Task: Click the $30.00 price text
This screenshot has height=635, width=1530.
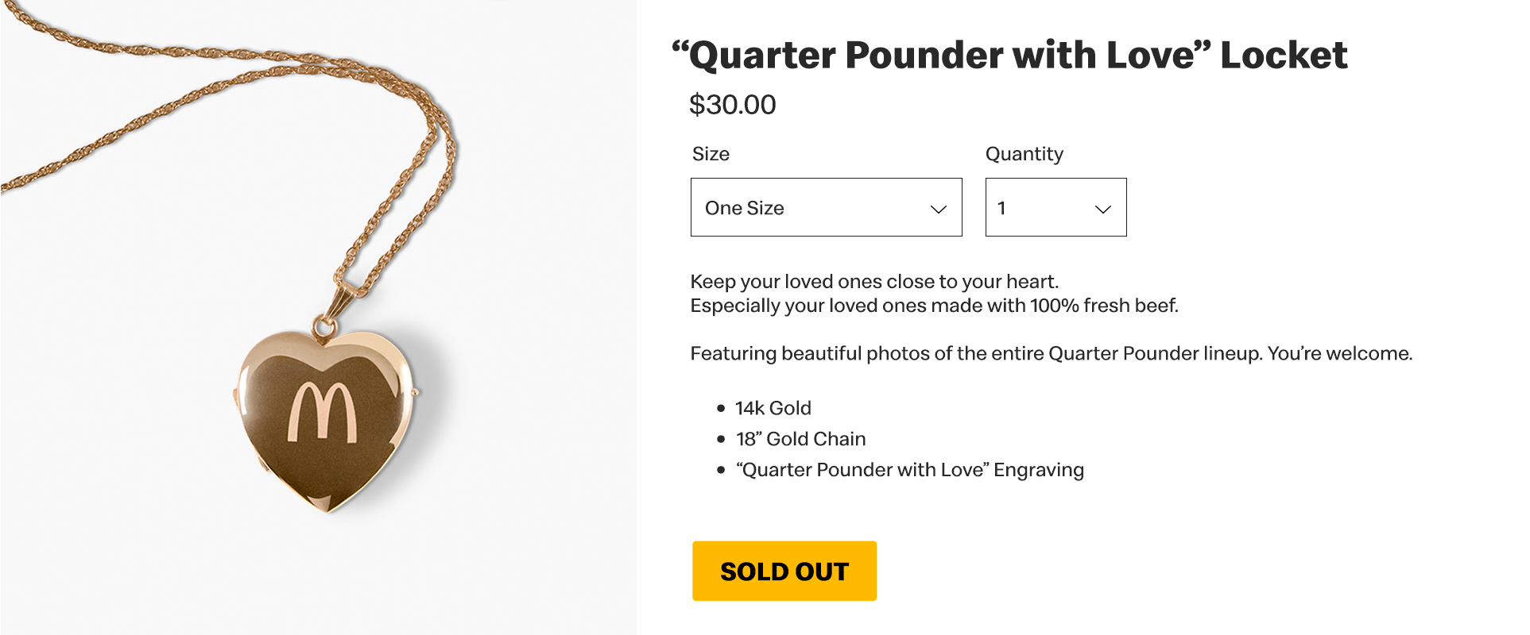Action: (x=732, y=105)
